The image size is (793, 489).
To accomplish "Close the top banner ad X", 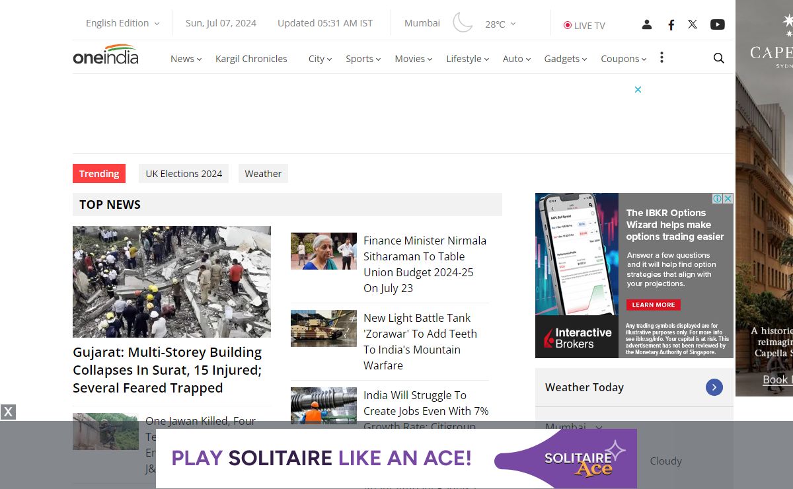I will (x=638, y=89).
